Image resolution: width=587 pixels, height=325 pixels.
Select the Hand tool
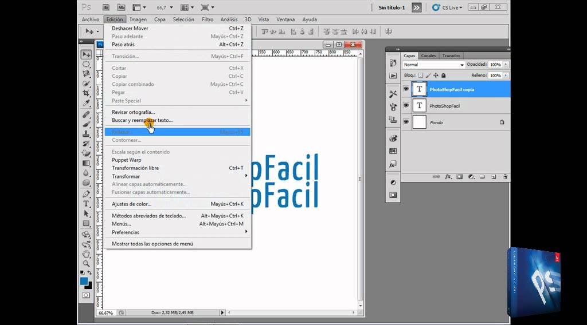(x=86, y=254)
